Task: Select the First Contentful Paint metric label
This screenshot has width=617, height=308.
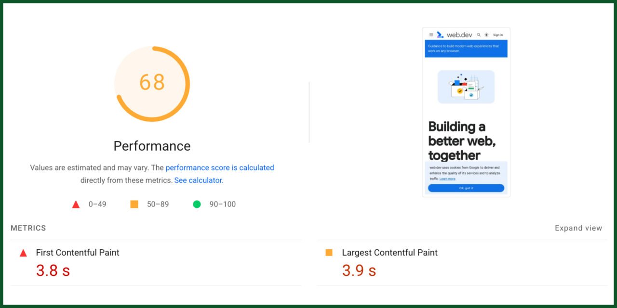Action: coord(78,253)
